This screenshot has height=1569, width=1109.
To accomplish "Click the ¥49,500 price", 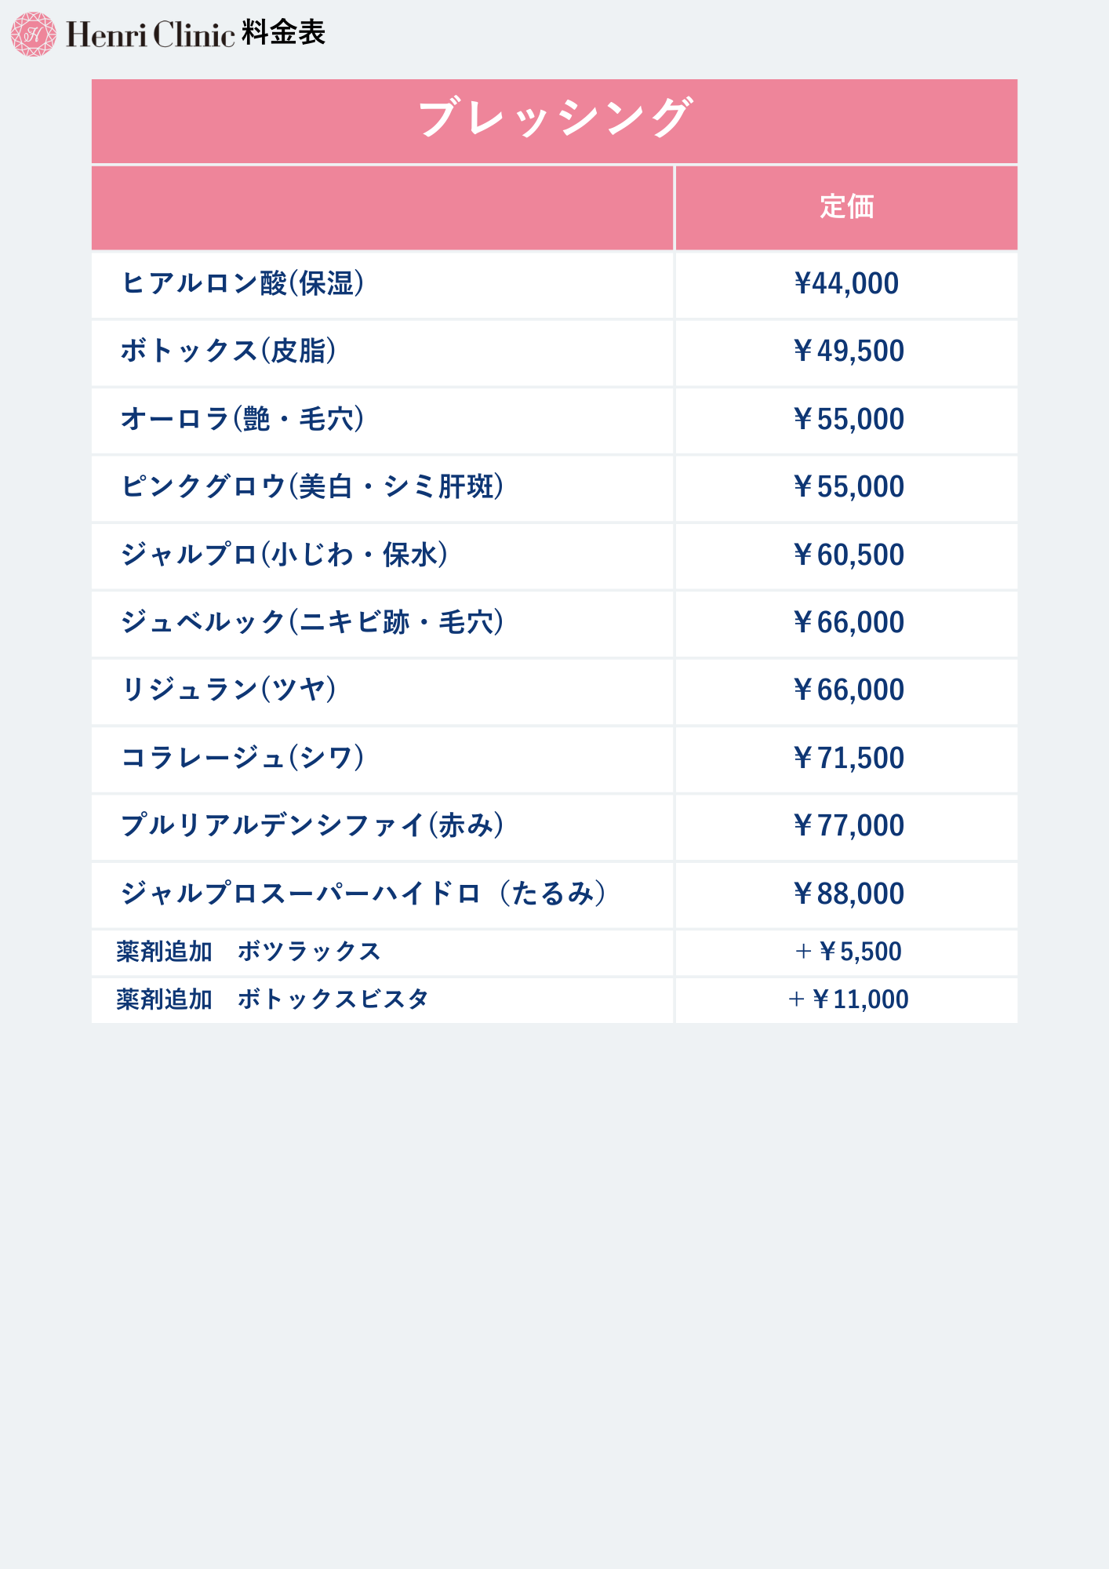I will click(x=848, y=351).
